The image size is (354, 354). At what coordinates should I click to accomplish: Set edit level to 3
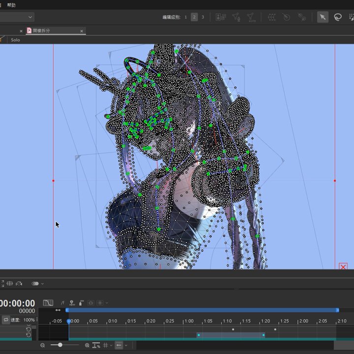click(203, 17)
